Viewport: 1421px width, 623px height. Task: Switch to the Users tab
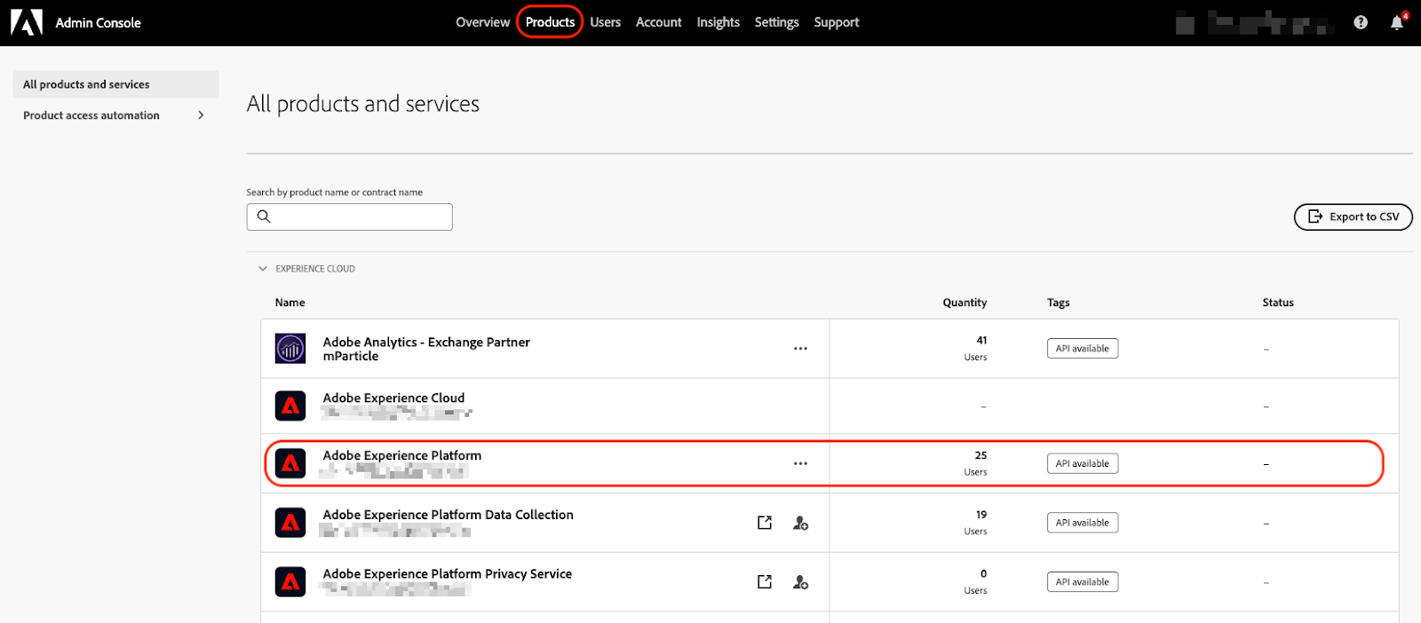coord(606,22)
